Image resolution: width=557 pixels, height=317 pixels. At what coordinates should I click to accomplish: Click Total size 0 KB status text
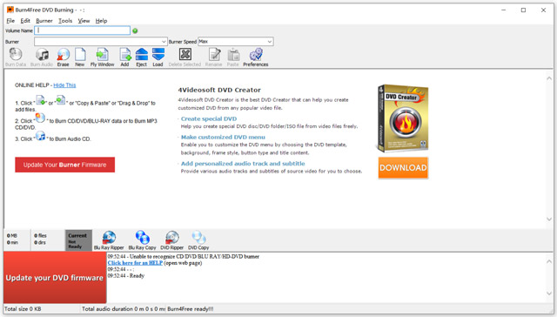pos(23,309)
